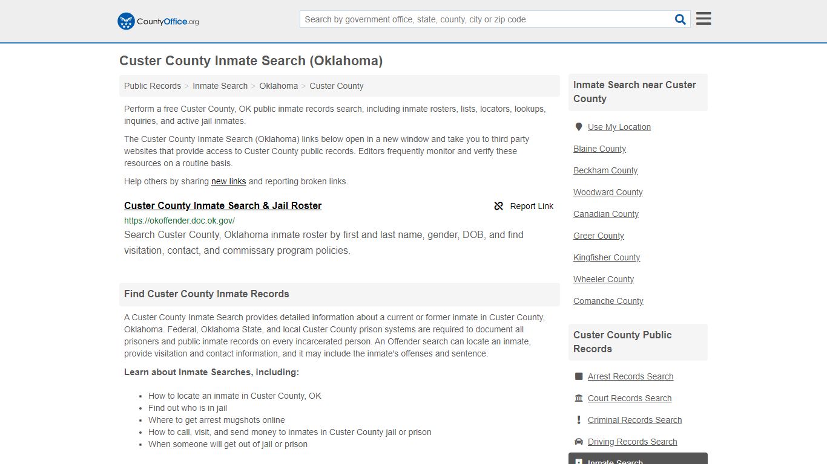
Task: Click the Criminal Records exclamation icon
Action: (x=579, y=420)
